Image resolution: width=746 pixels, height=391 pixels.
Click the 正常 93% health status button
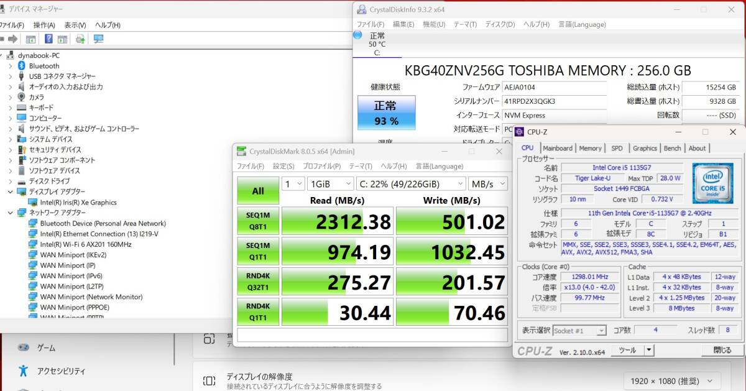[386, 113]
